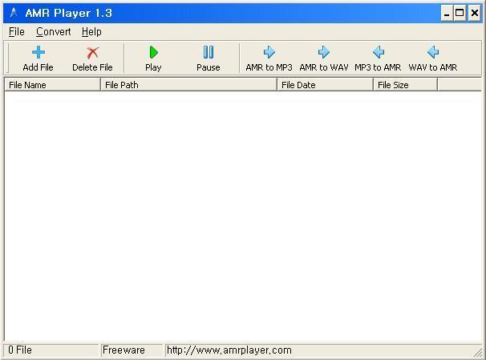Click the window resize grip in the status bar corner
Screen dimensions: 486x360
click(478, 352)
